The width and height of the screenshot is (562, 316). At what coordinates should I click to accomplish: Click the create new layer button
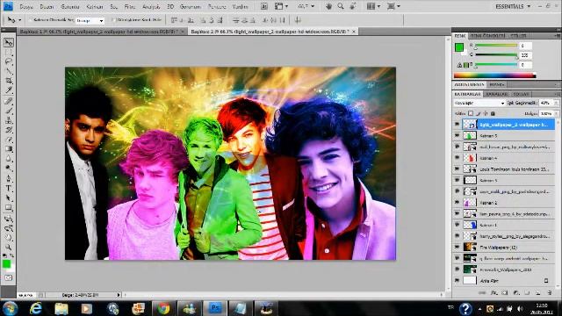(x=538, y=292)
